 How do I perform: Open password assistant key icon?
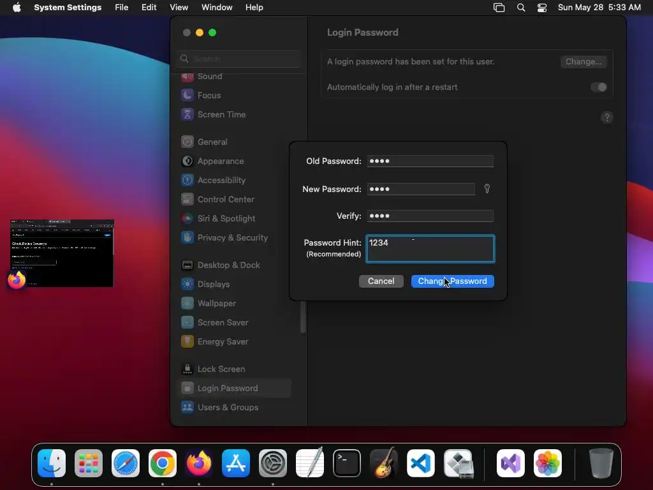[x=487, y=189]
